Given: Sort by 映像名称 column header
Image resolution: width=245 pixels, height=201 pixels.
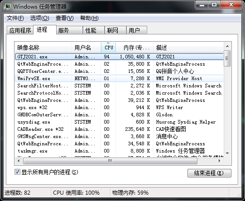Looking at the screenshot, I should pyautogui.click(x=43, y=48).
